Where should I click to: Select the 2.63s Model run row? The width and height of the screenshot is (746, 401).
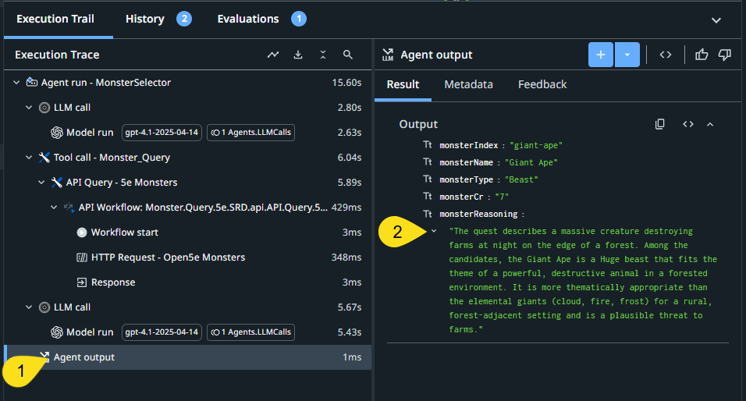[187, 133]
